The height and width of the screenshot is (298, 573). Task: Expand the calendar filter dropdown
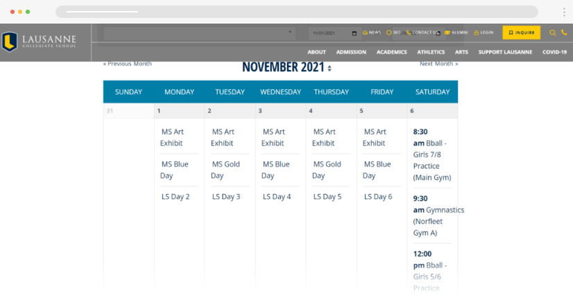pos(291,33)
